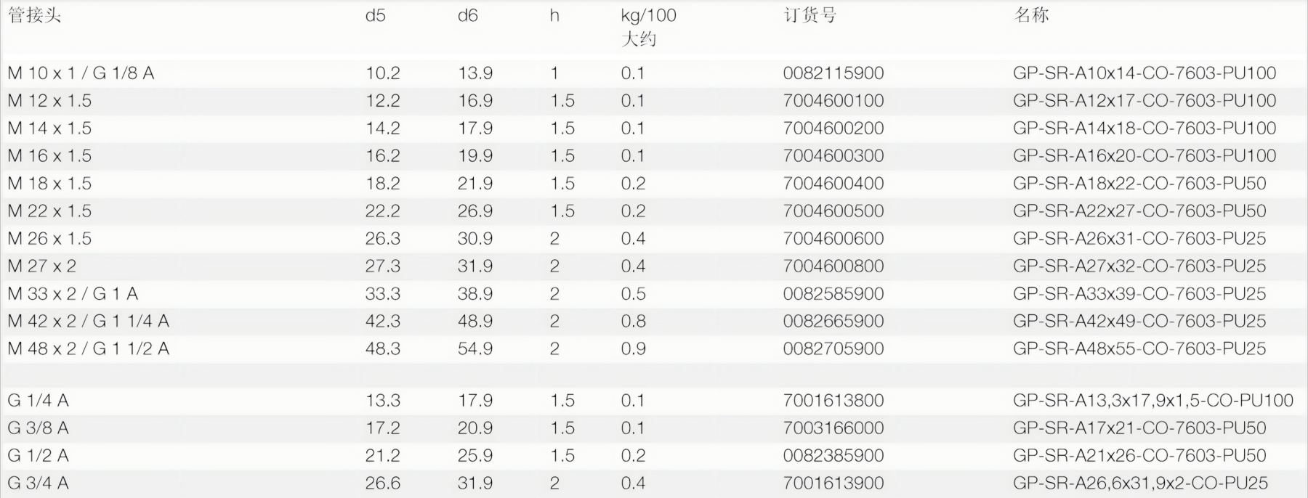Click order number 7004600600
The image size is (1308, 498).
point(833,239)
